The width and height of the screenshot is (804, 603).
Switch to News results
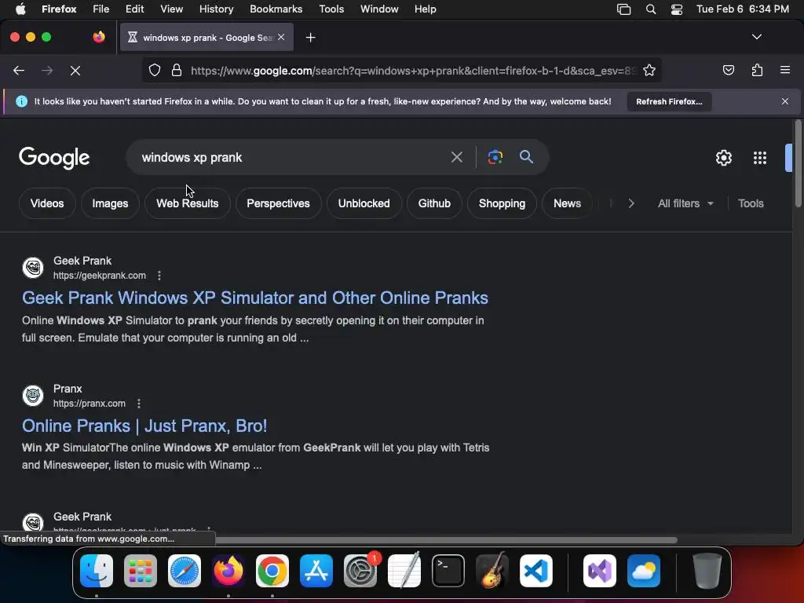click(x=567, y=203)
